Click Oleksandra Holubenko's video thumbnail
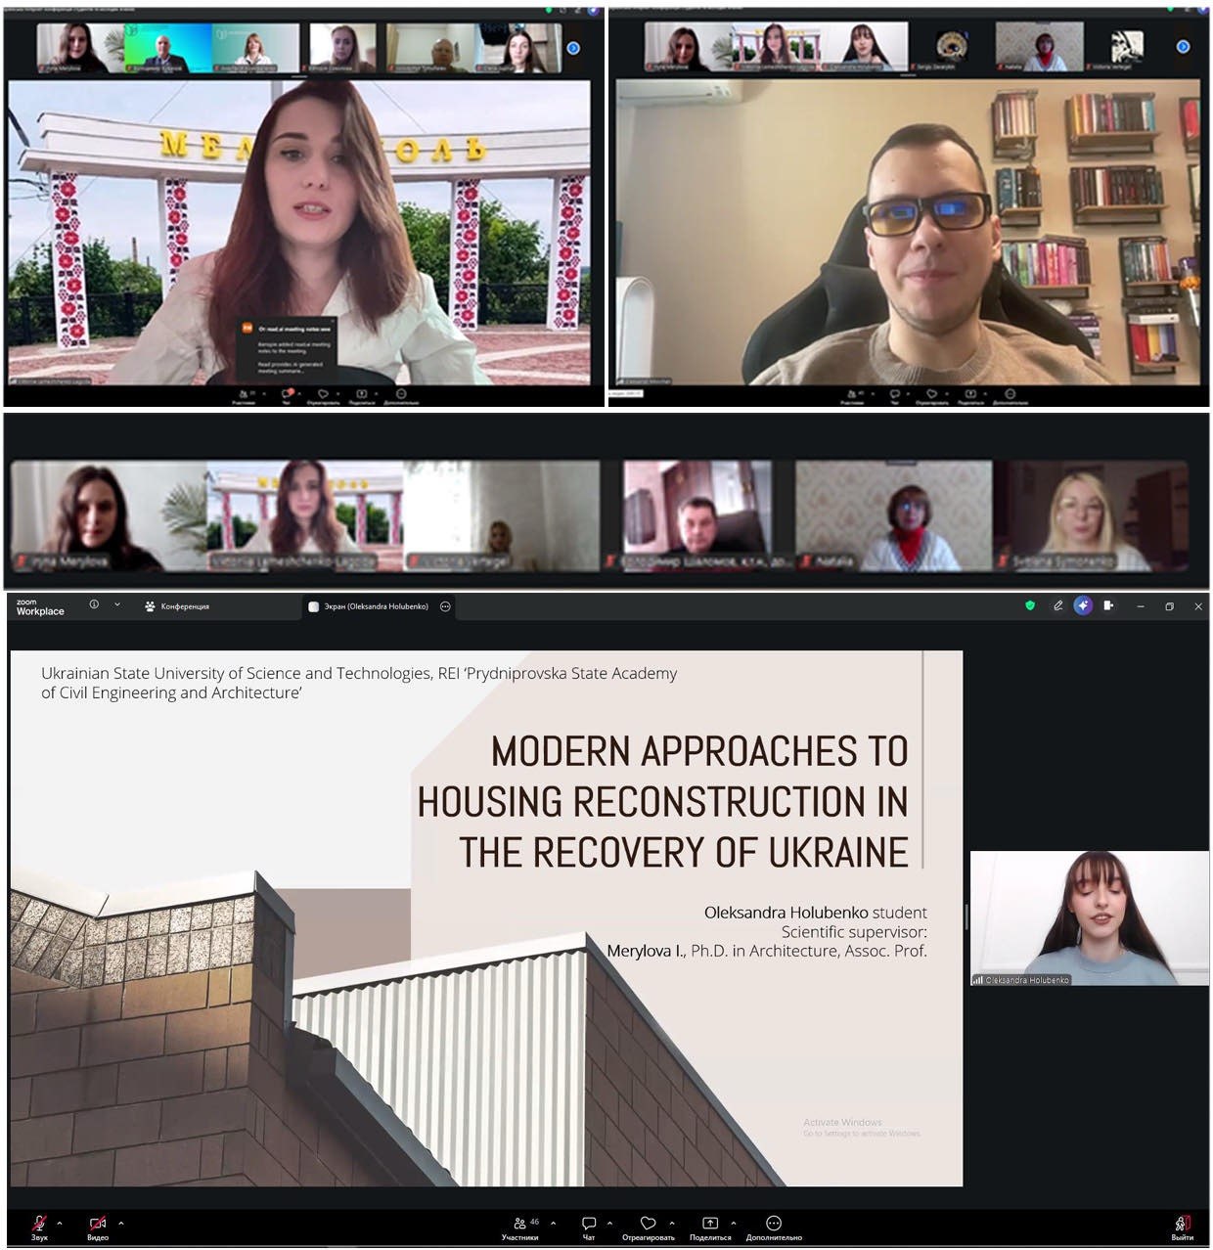The height and width of the screenshot is (1250, 1213). coord(1089,917)
